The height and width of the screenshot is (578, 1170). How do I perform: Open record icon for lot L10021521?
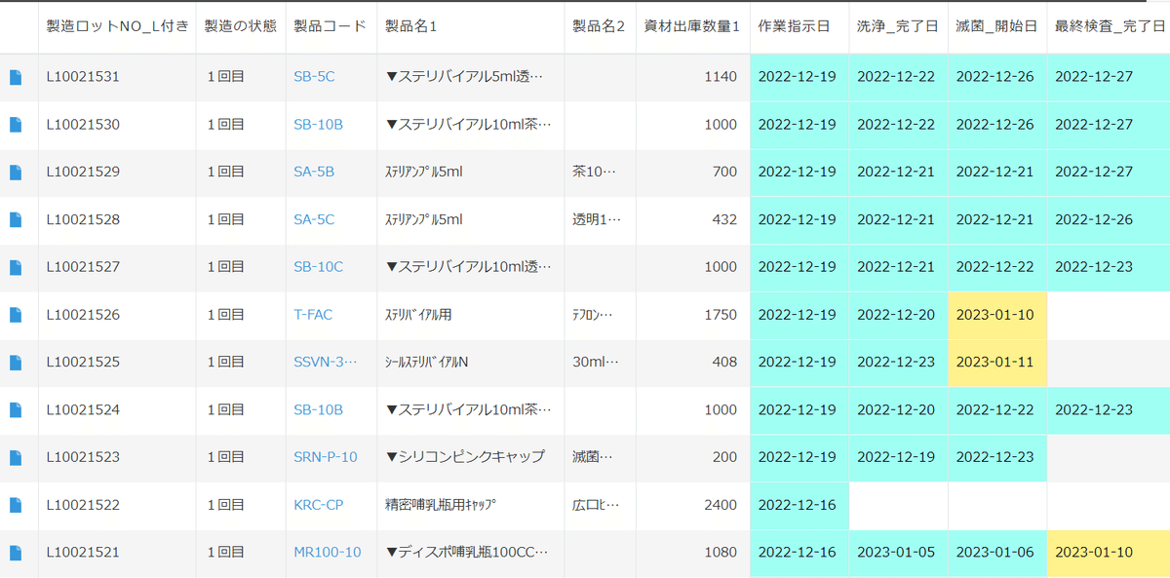point(16,553)
